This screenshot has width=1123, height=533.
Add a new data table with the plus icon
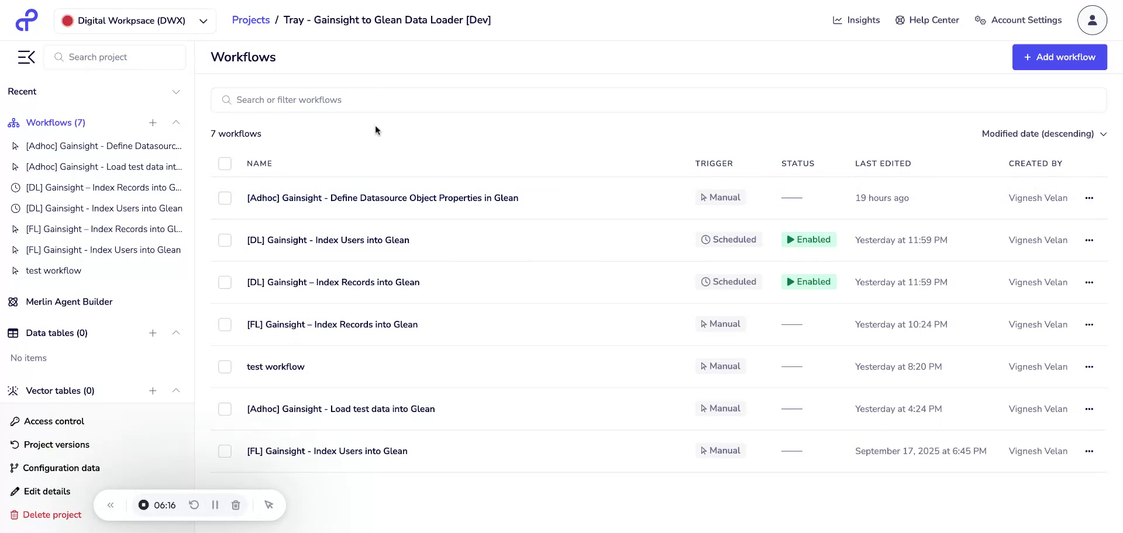point(153,333)
